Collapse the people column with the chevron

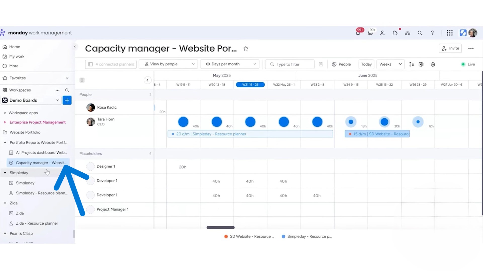pyautogui.click(x=147, y=80)
